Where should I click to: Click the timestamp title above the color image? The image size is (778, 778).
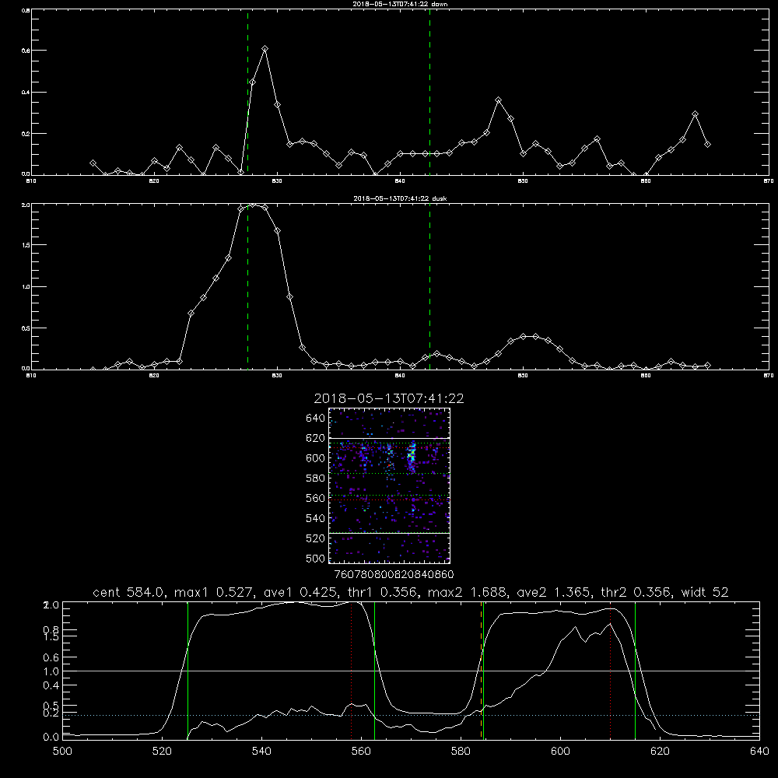pos(389,398)
